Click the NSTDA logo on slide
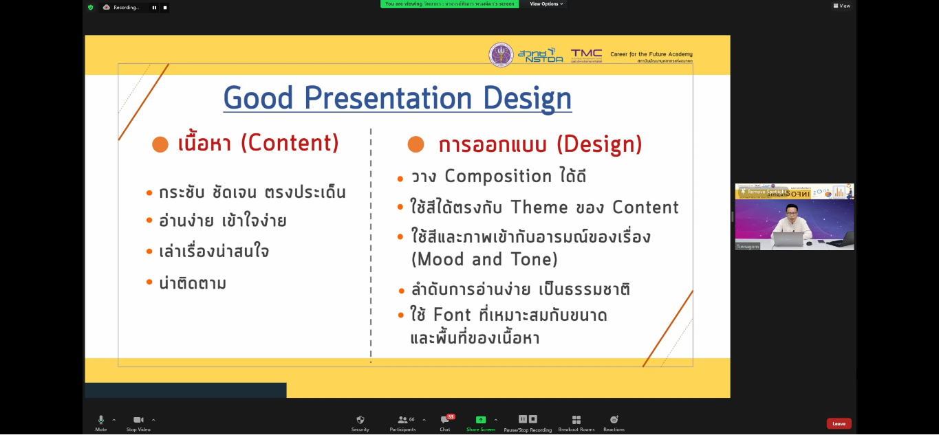The width and height of the screenshot is (939, 435). point(541,56)
